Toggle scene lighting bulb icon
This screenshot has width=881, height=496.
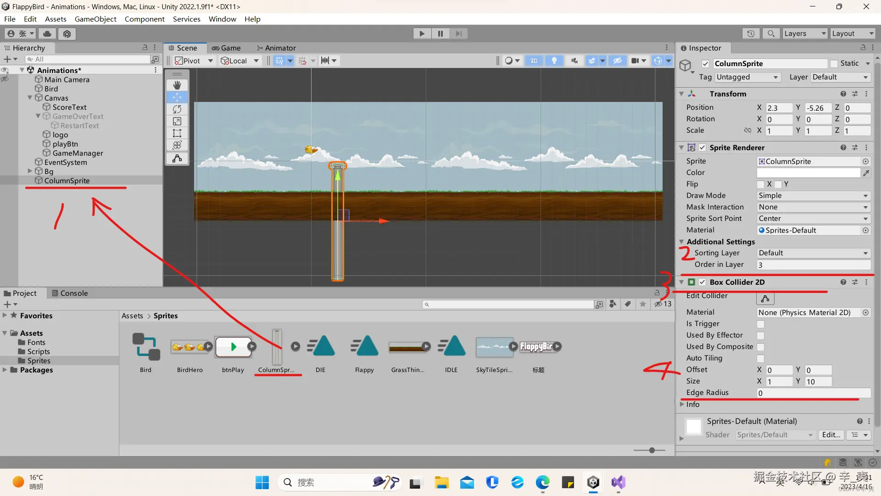(x=554, y=61)
